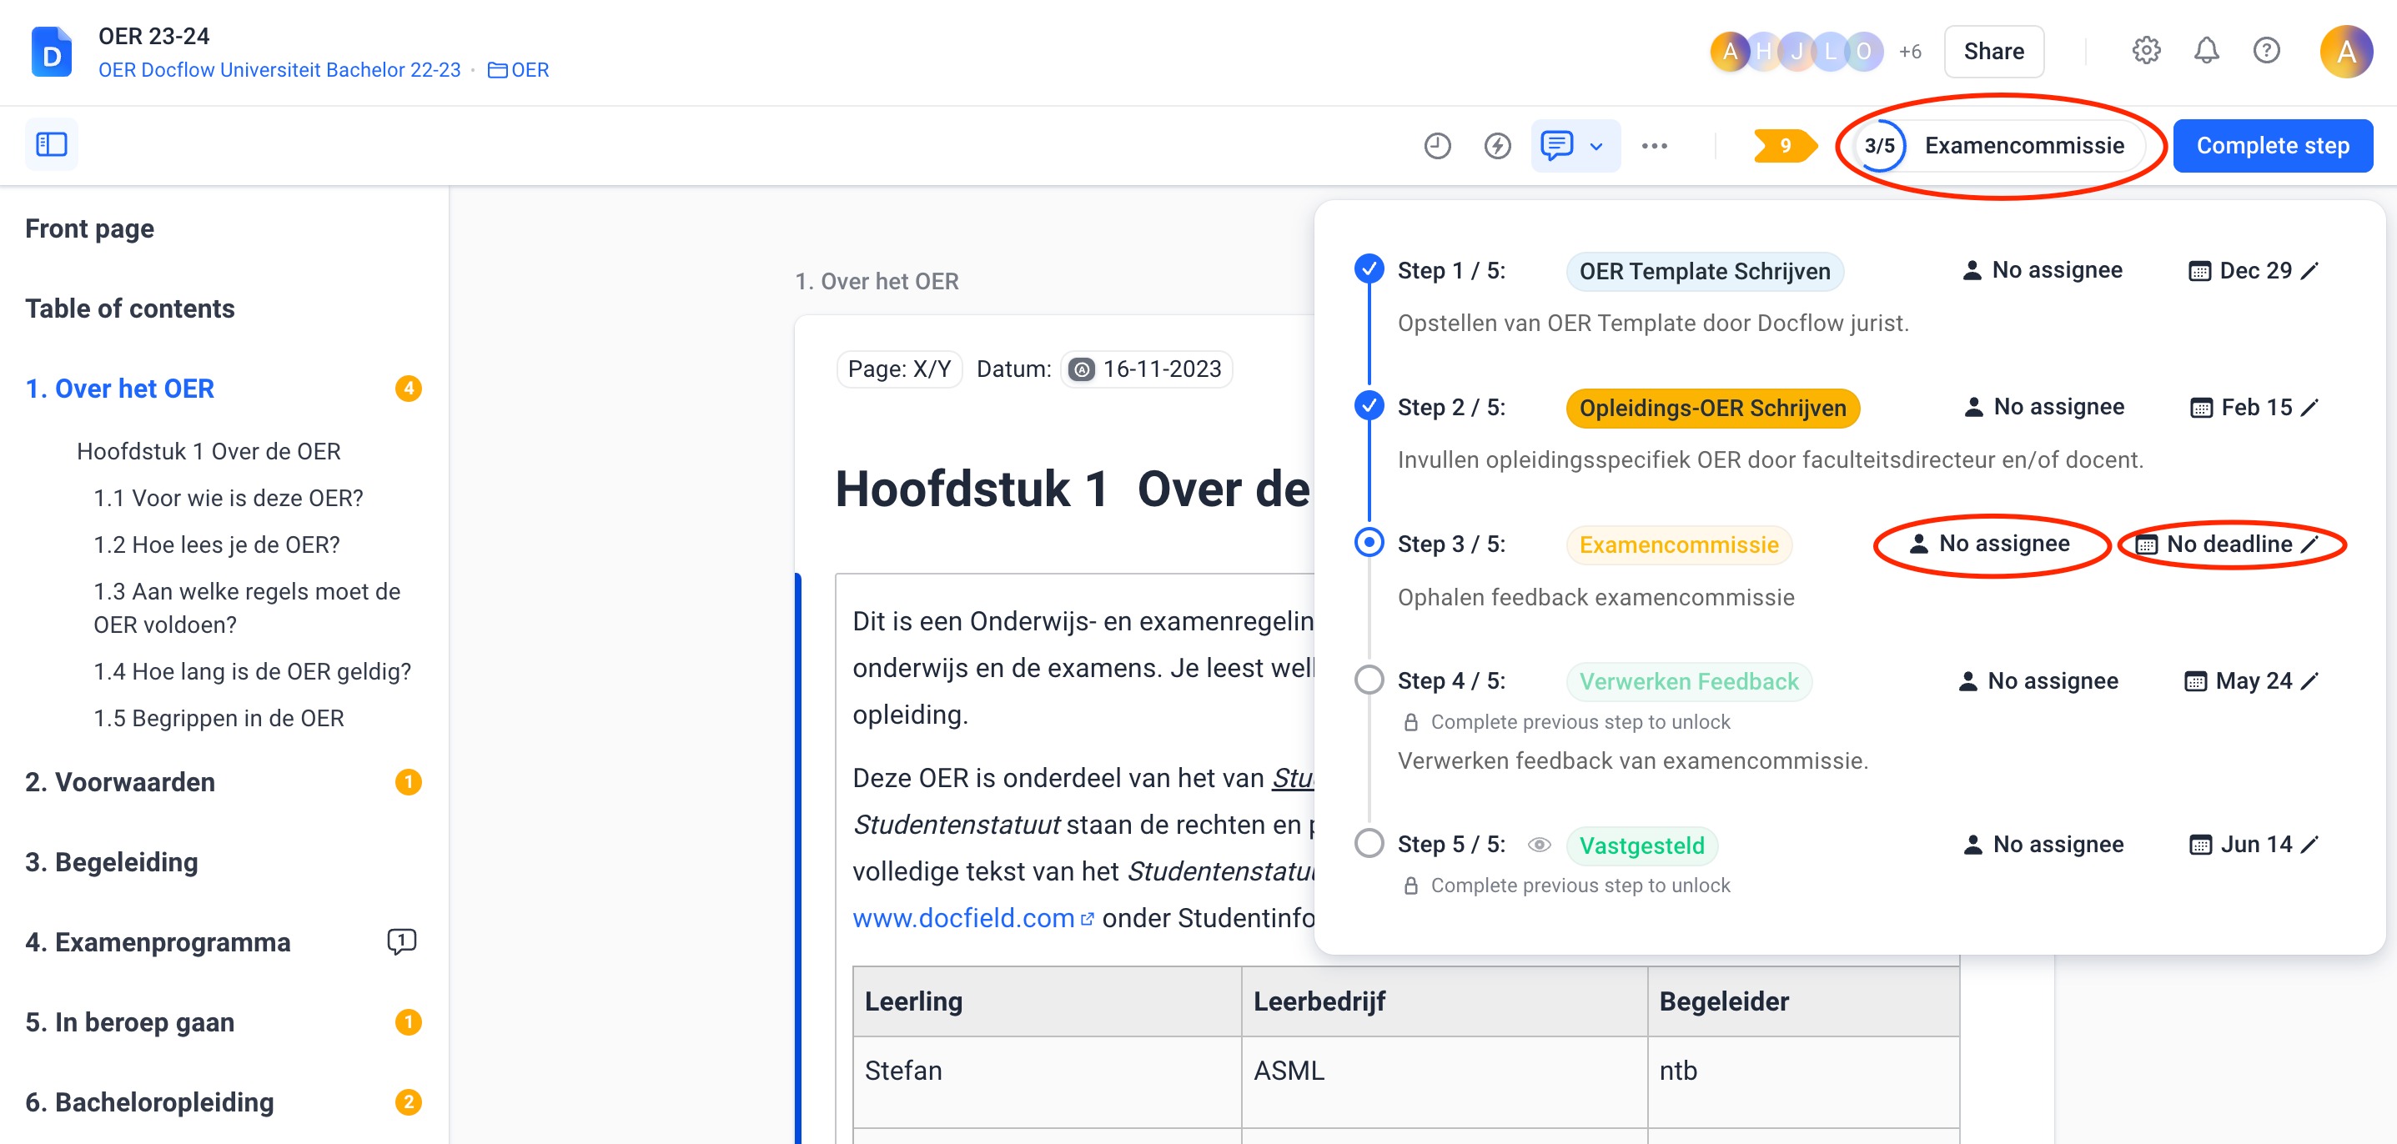Click the lightning bolt automation icon
This screenshot has width=2397, height=1144.
(x=1496, y=145)
